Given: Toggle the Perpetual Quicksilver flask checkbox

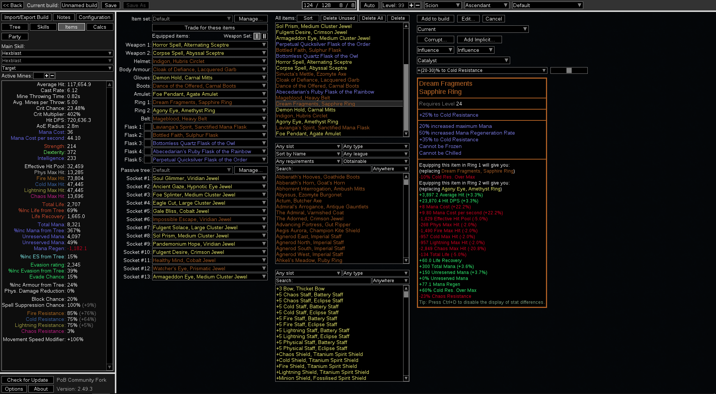Looking at the screenshot, I should (148, 160).
